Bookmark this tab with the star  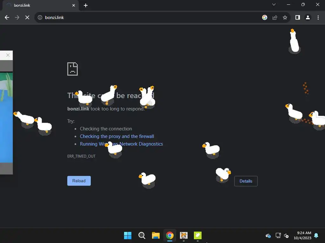click(x=285, y=18)
